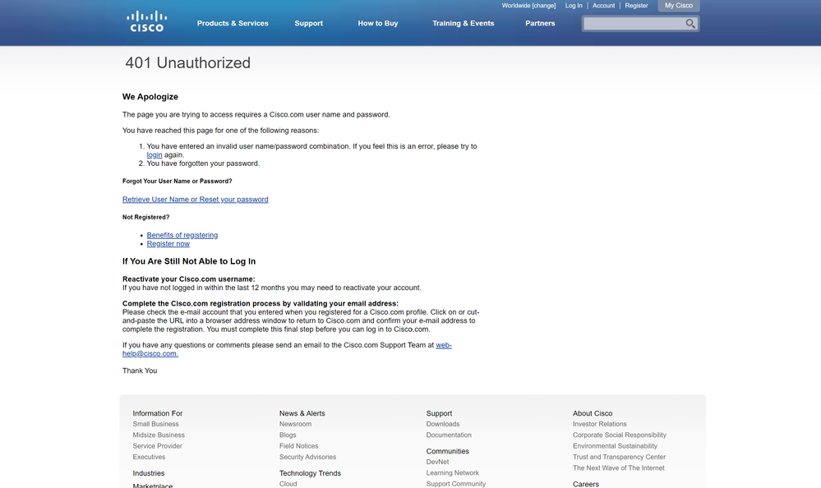Open Trust and Transparency Center link
Image resolution: width=821 pixels, height=488 pixels.
pyautogui.click(x=619, y=457)
